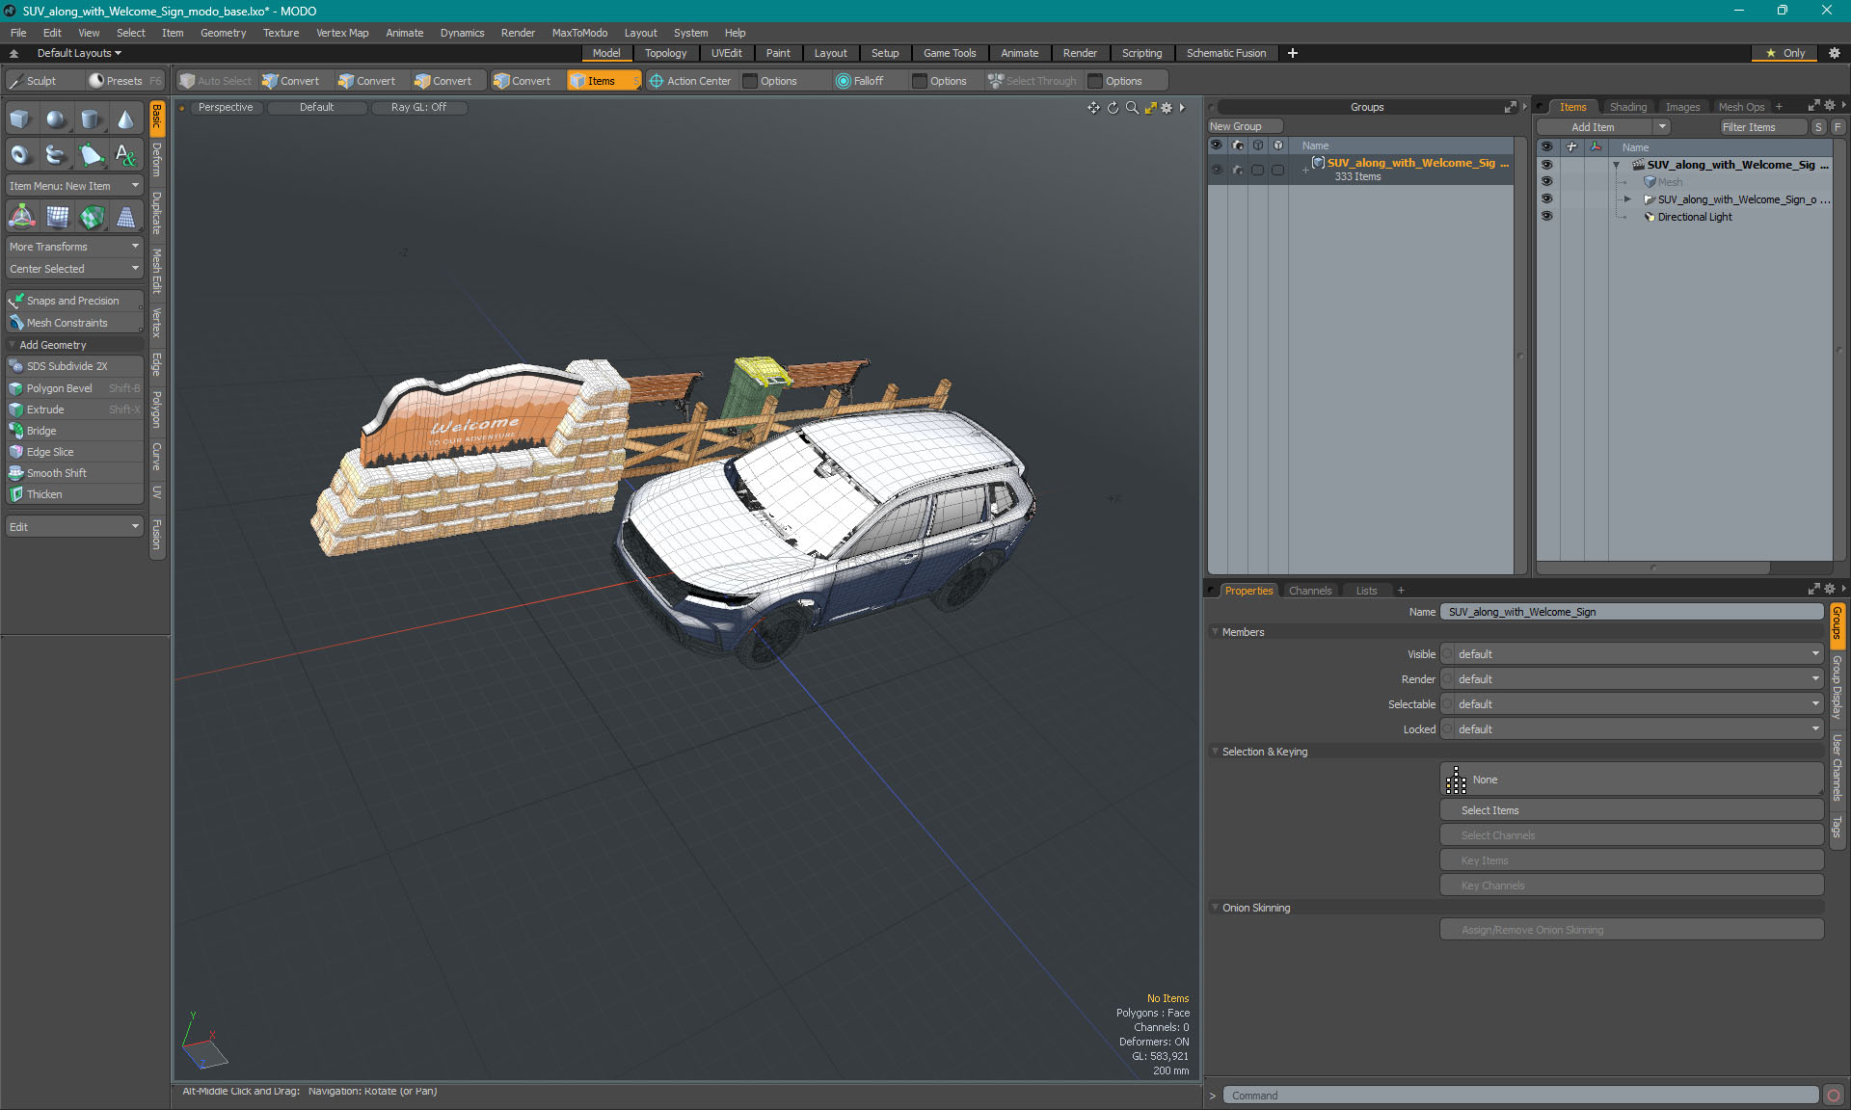Activate the lattice deform tool icon
Viewport: 1851px width, 1110px height.
tap(57, 217)
